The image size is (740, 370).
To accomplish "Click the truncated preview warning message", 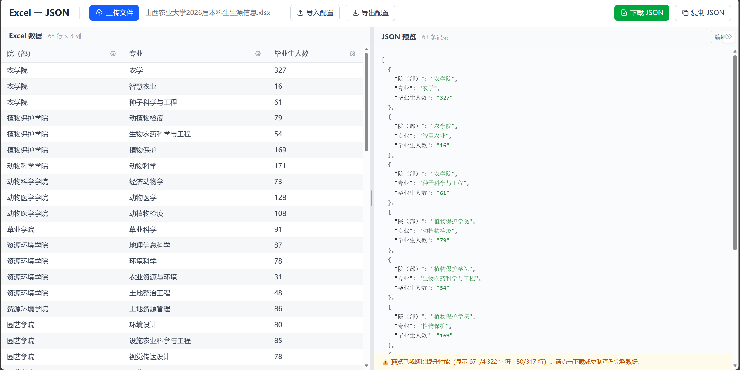I will pos(516,362).
